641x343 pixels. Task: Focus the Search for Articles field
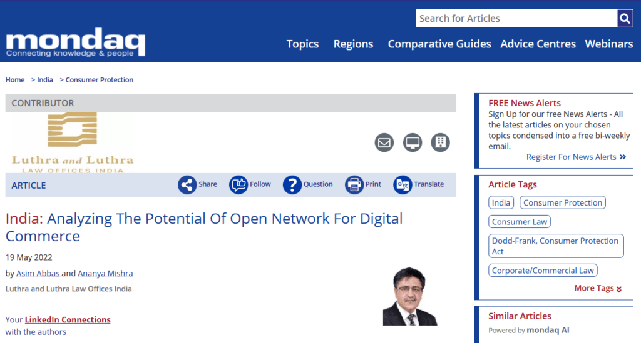point(516,19)
